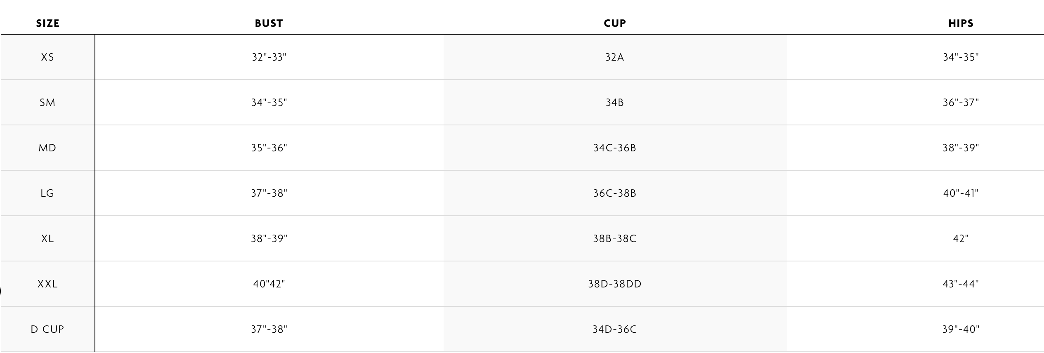
Task: Select the LG size row label
Action: [x=48, y=193]
